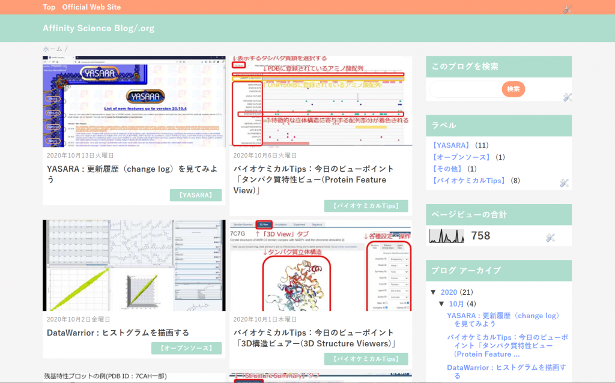
Task: Click the date 2020年10月13日火曜日
Action: pyautogui.click(x=80, y=155)
